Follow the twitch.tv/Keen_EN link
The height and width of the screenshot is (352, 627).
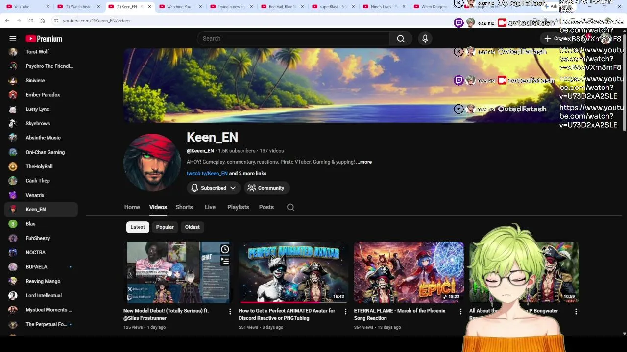click(x=207, y=174)
